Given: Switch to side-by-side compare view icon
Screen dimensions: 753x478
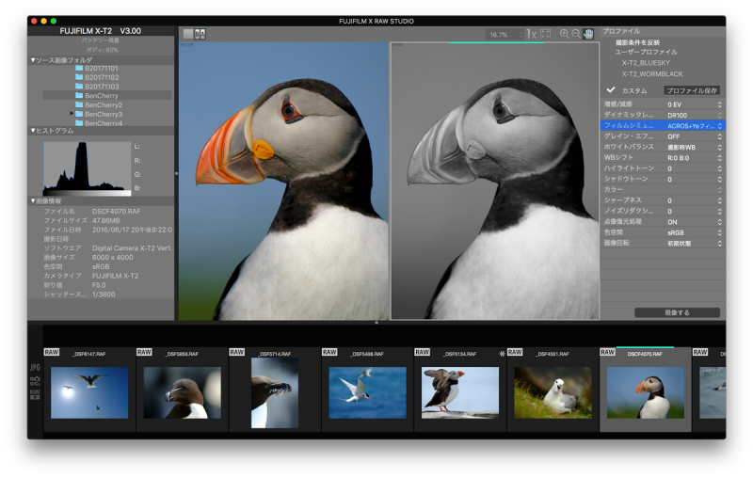Looking at the screenshot, I should [x=200, y=34].
